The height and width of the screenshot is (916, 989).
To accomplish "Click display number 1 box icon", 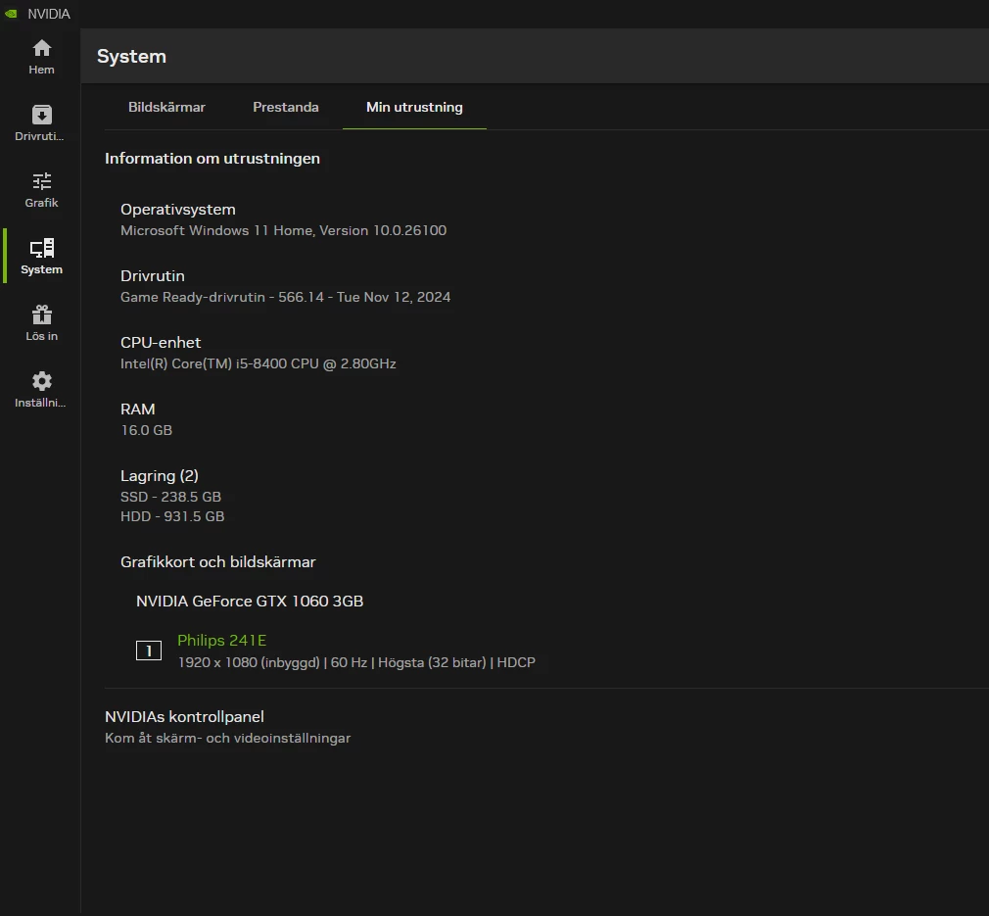I will (149, 651).
